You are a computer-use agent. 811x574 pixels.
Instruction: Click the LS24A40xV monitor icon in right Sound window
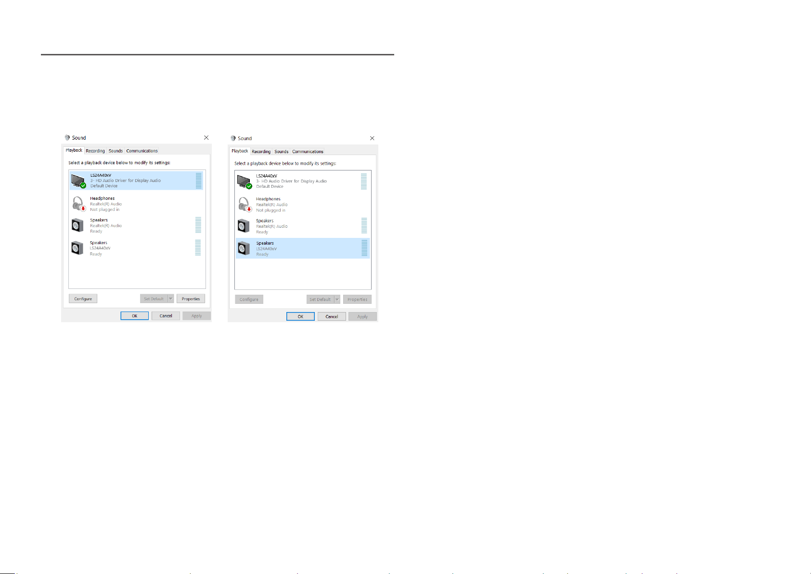coord(244,182)
